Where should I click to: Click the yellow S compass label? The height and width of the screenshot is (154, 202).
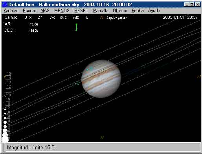pos(102,138)
